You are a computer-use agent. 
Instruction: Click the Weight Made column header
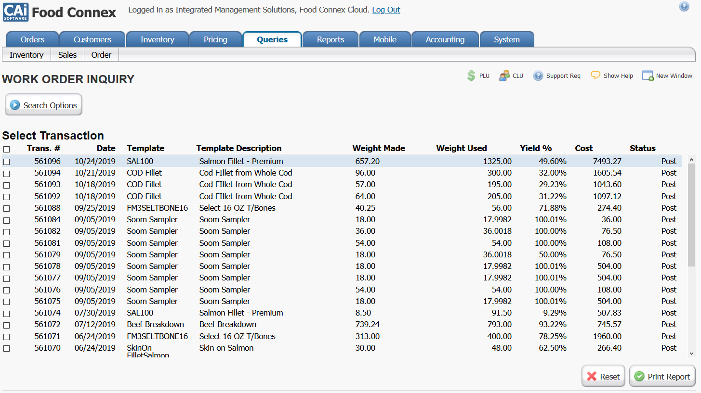pos(379,148)
